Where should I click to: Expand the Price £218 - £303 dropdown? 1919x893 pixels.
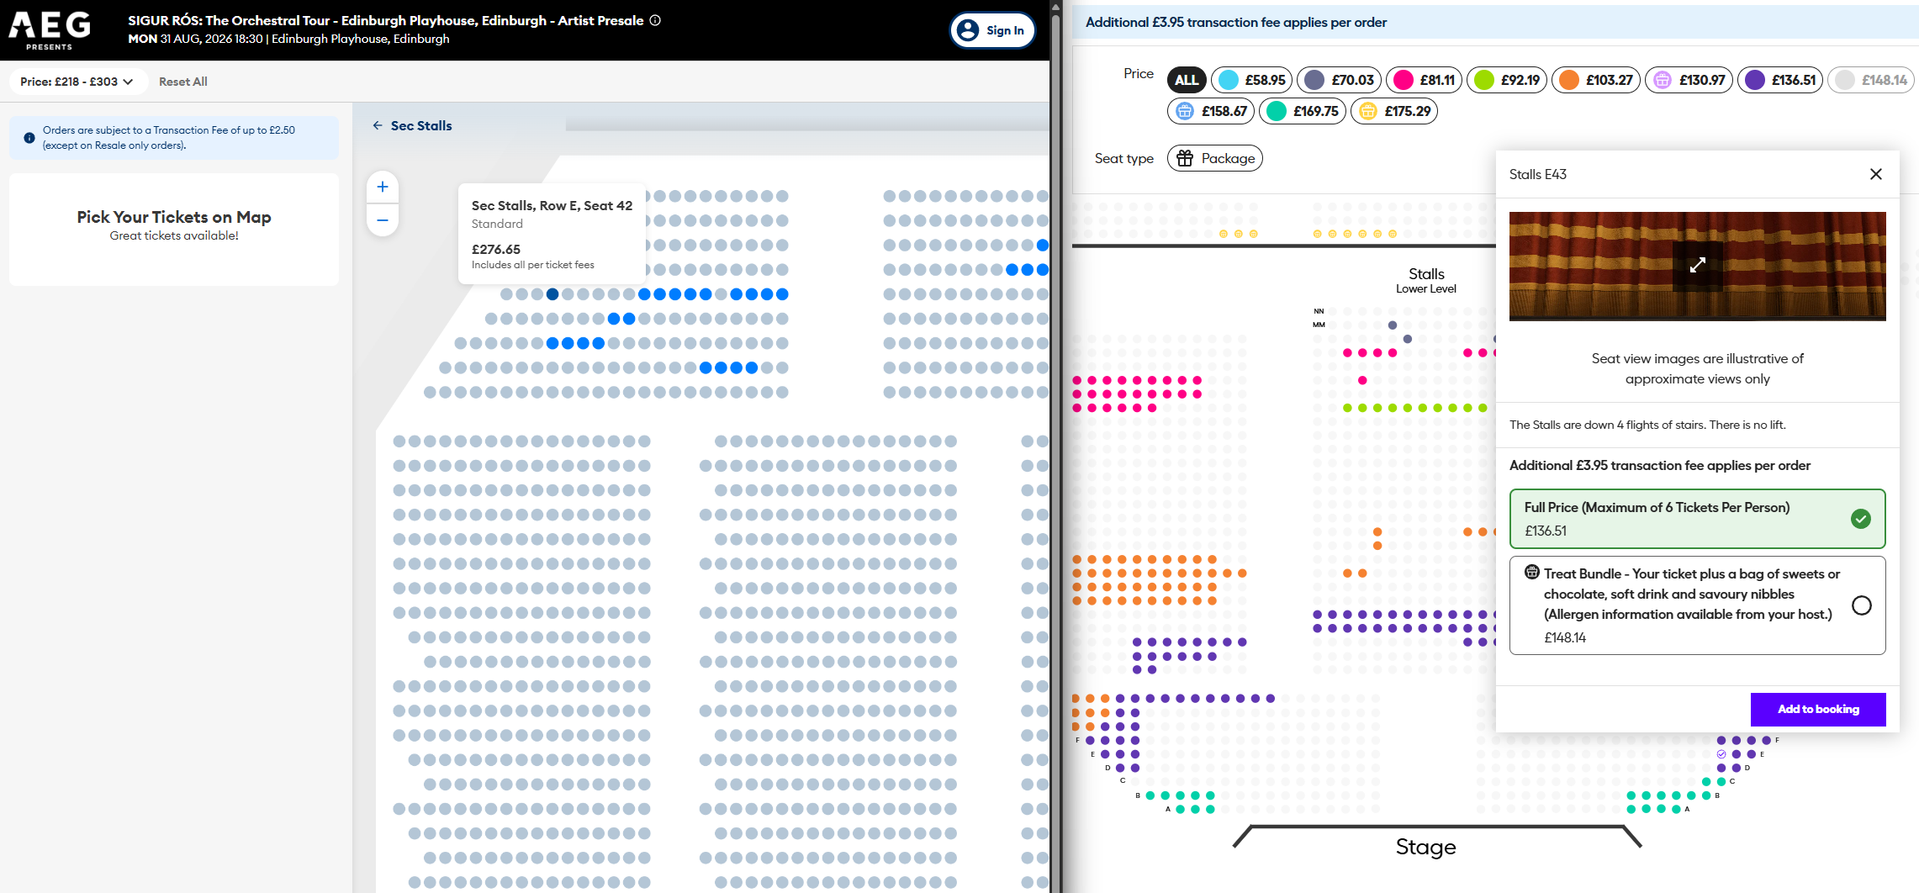[77, 82]
